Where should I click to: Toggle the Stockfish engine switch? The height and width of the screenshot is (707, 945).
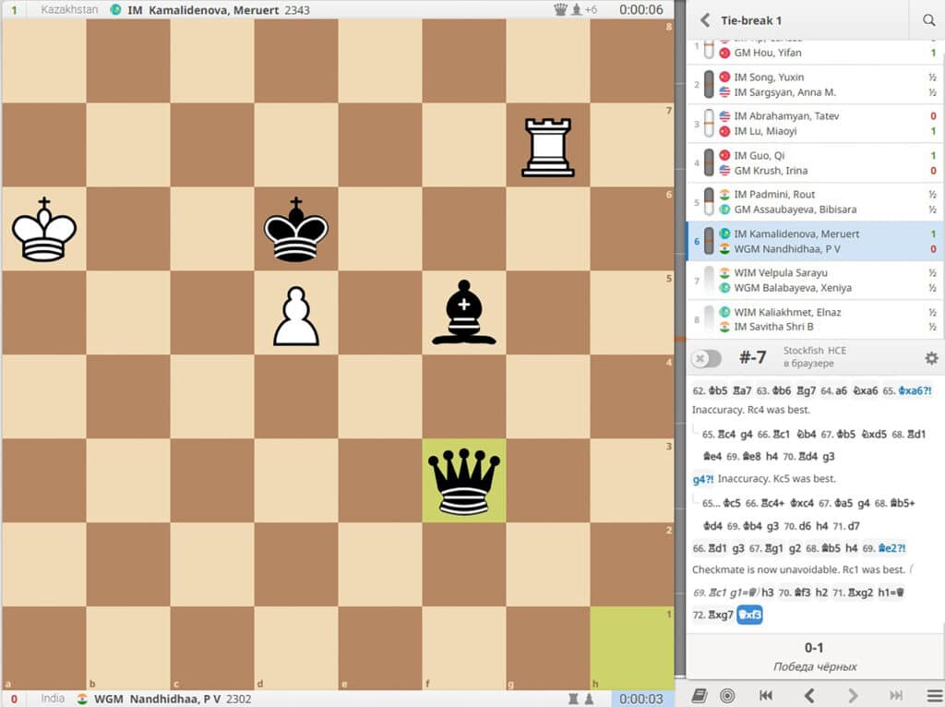click(x=706, y=358)
